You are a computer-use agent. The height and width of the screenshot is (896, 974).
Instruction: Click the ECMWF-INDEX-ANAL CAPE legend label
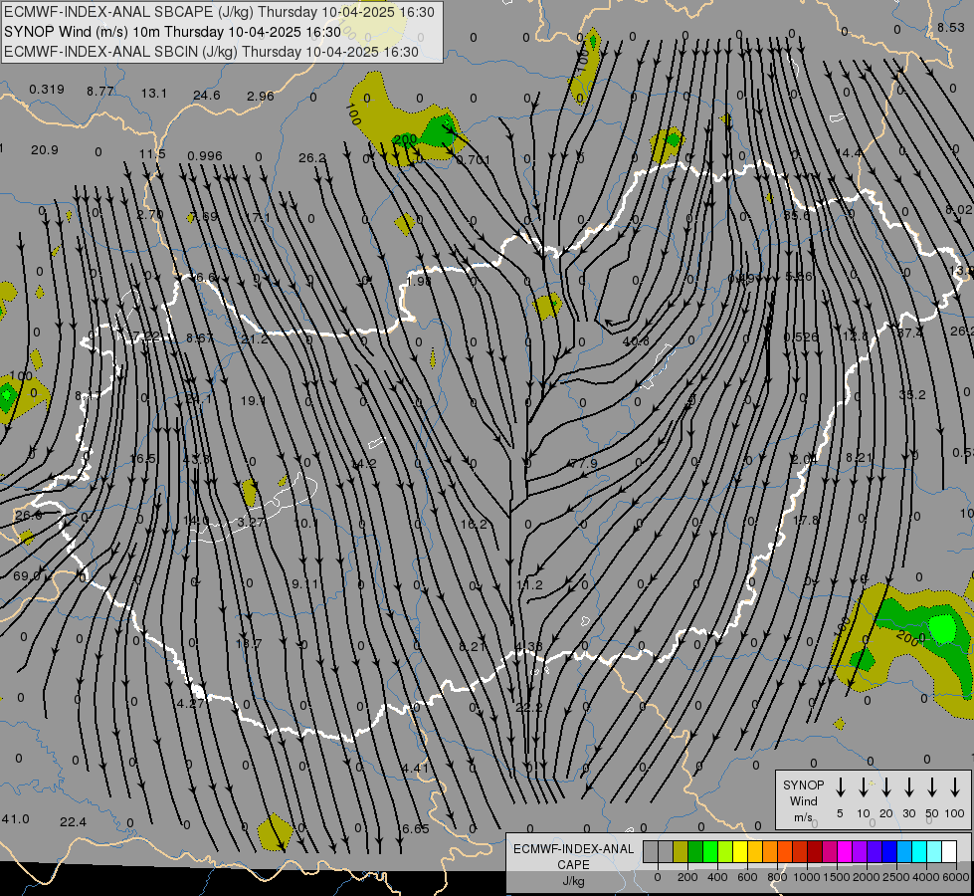coord(573,857)
